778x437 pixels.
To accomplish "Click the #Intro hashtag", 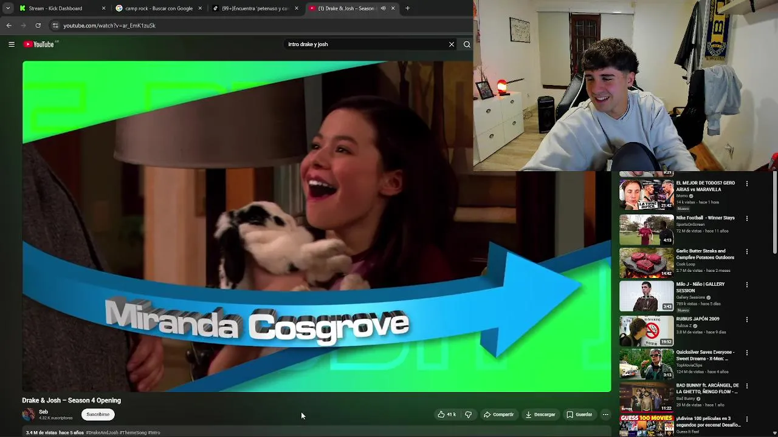I will point(154,433).
